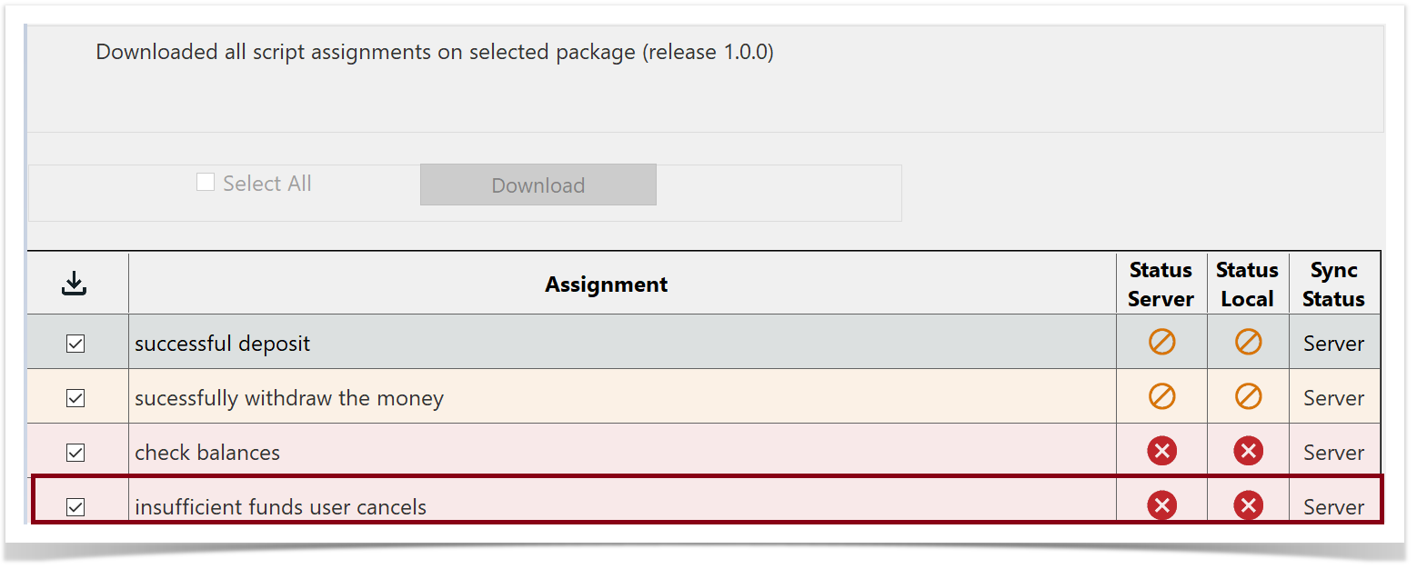Viewport: 1417px width, 569px height.
Task: Uncheck the successful deposit assignment checkbox
Action: [x=75, y=344]
